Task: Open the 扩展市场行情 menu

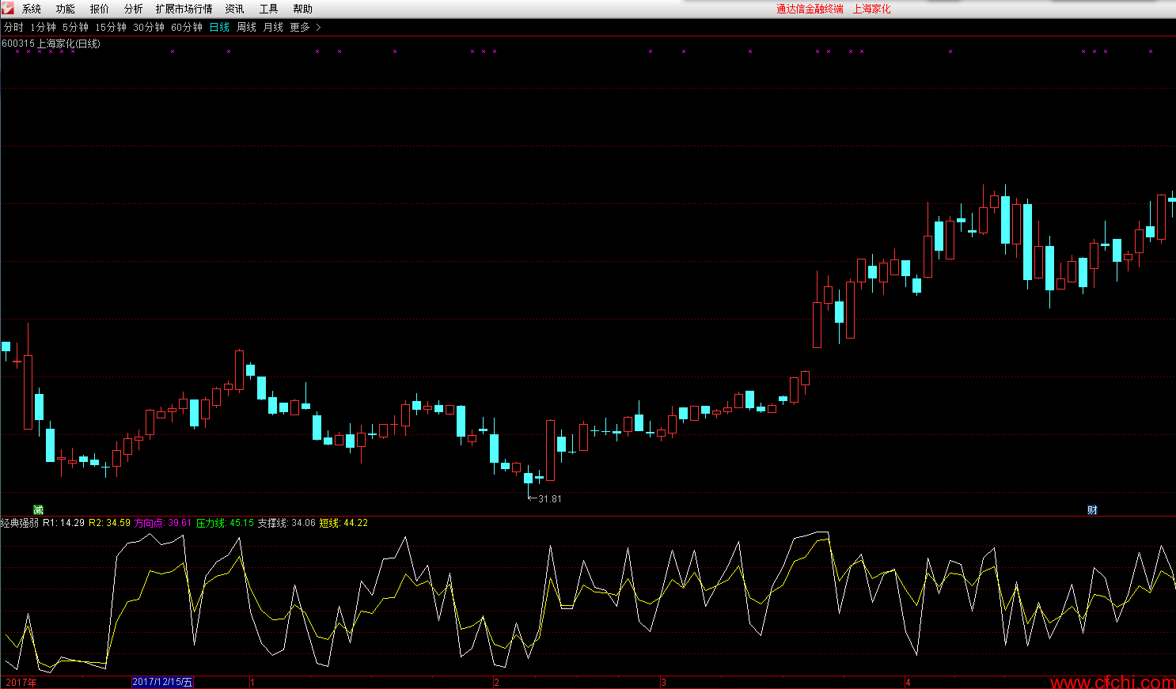Action: (184, 9)
